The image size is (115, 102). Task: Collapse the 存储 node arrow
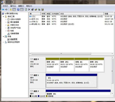click(3, 36)
